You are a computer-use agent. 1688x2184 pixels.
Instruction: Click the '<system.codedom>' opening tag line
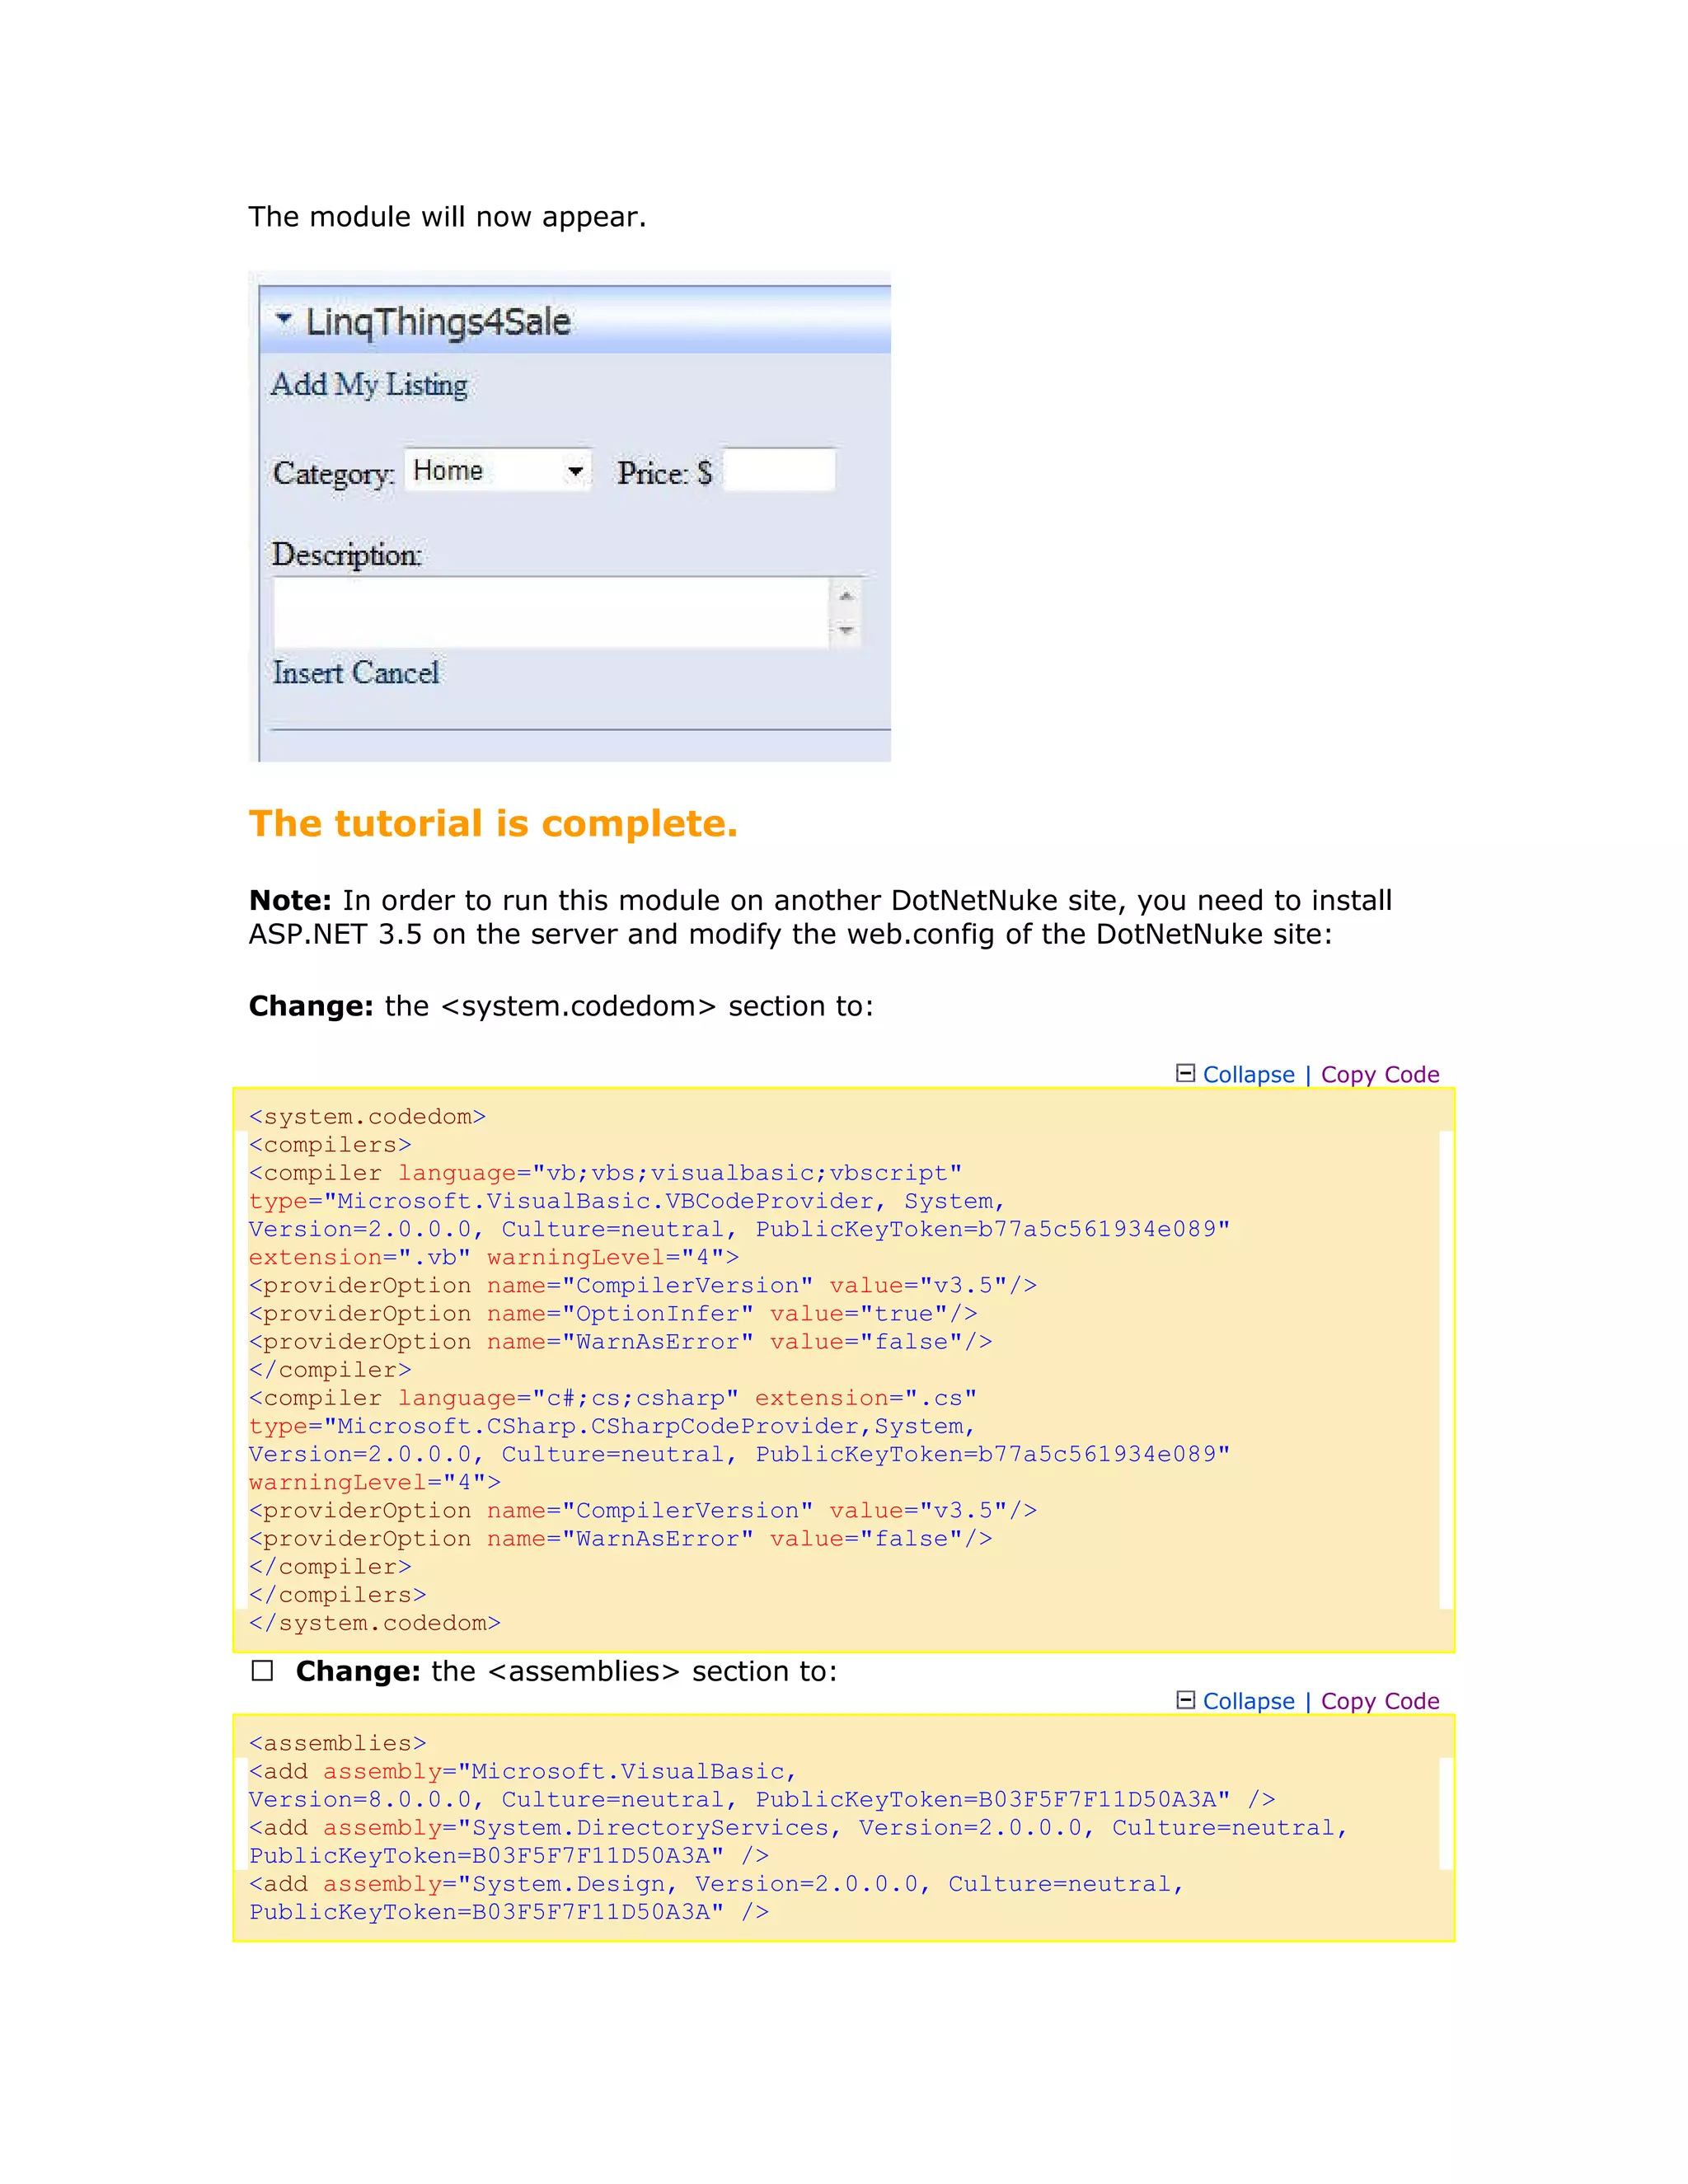tap(367, 1117)
